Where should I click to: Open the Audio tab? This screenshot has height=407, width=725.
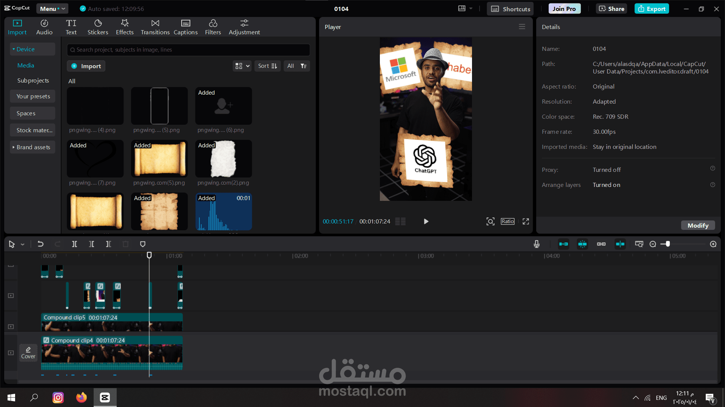point(44,27)
